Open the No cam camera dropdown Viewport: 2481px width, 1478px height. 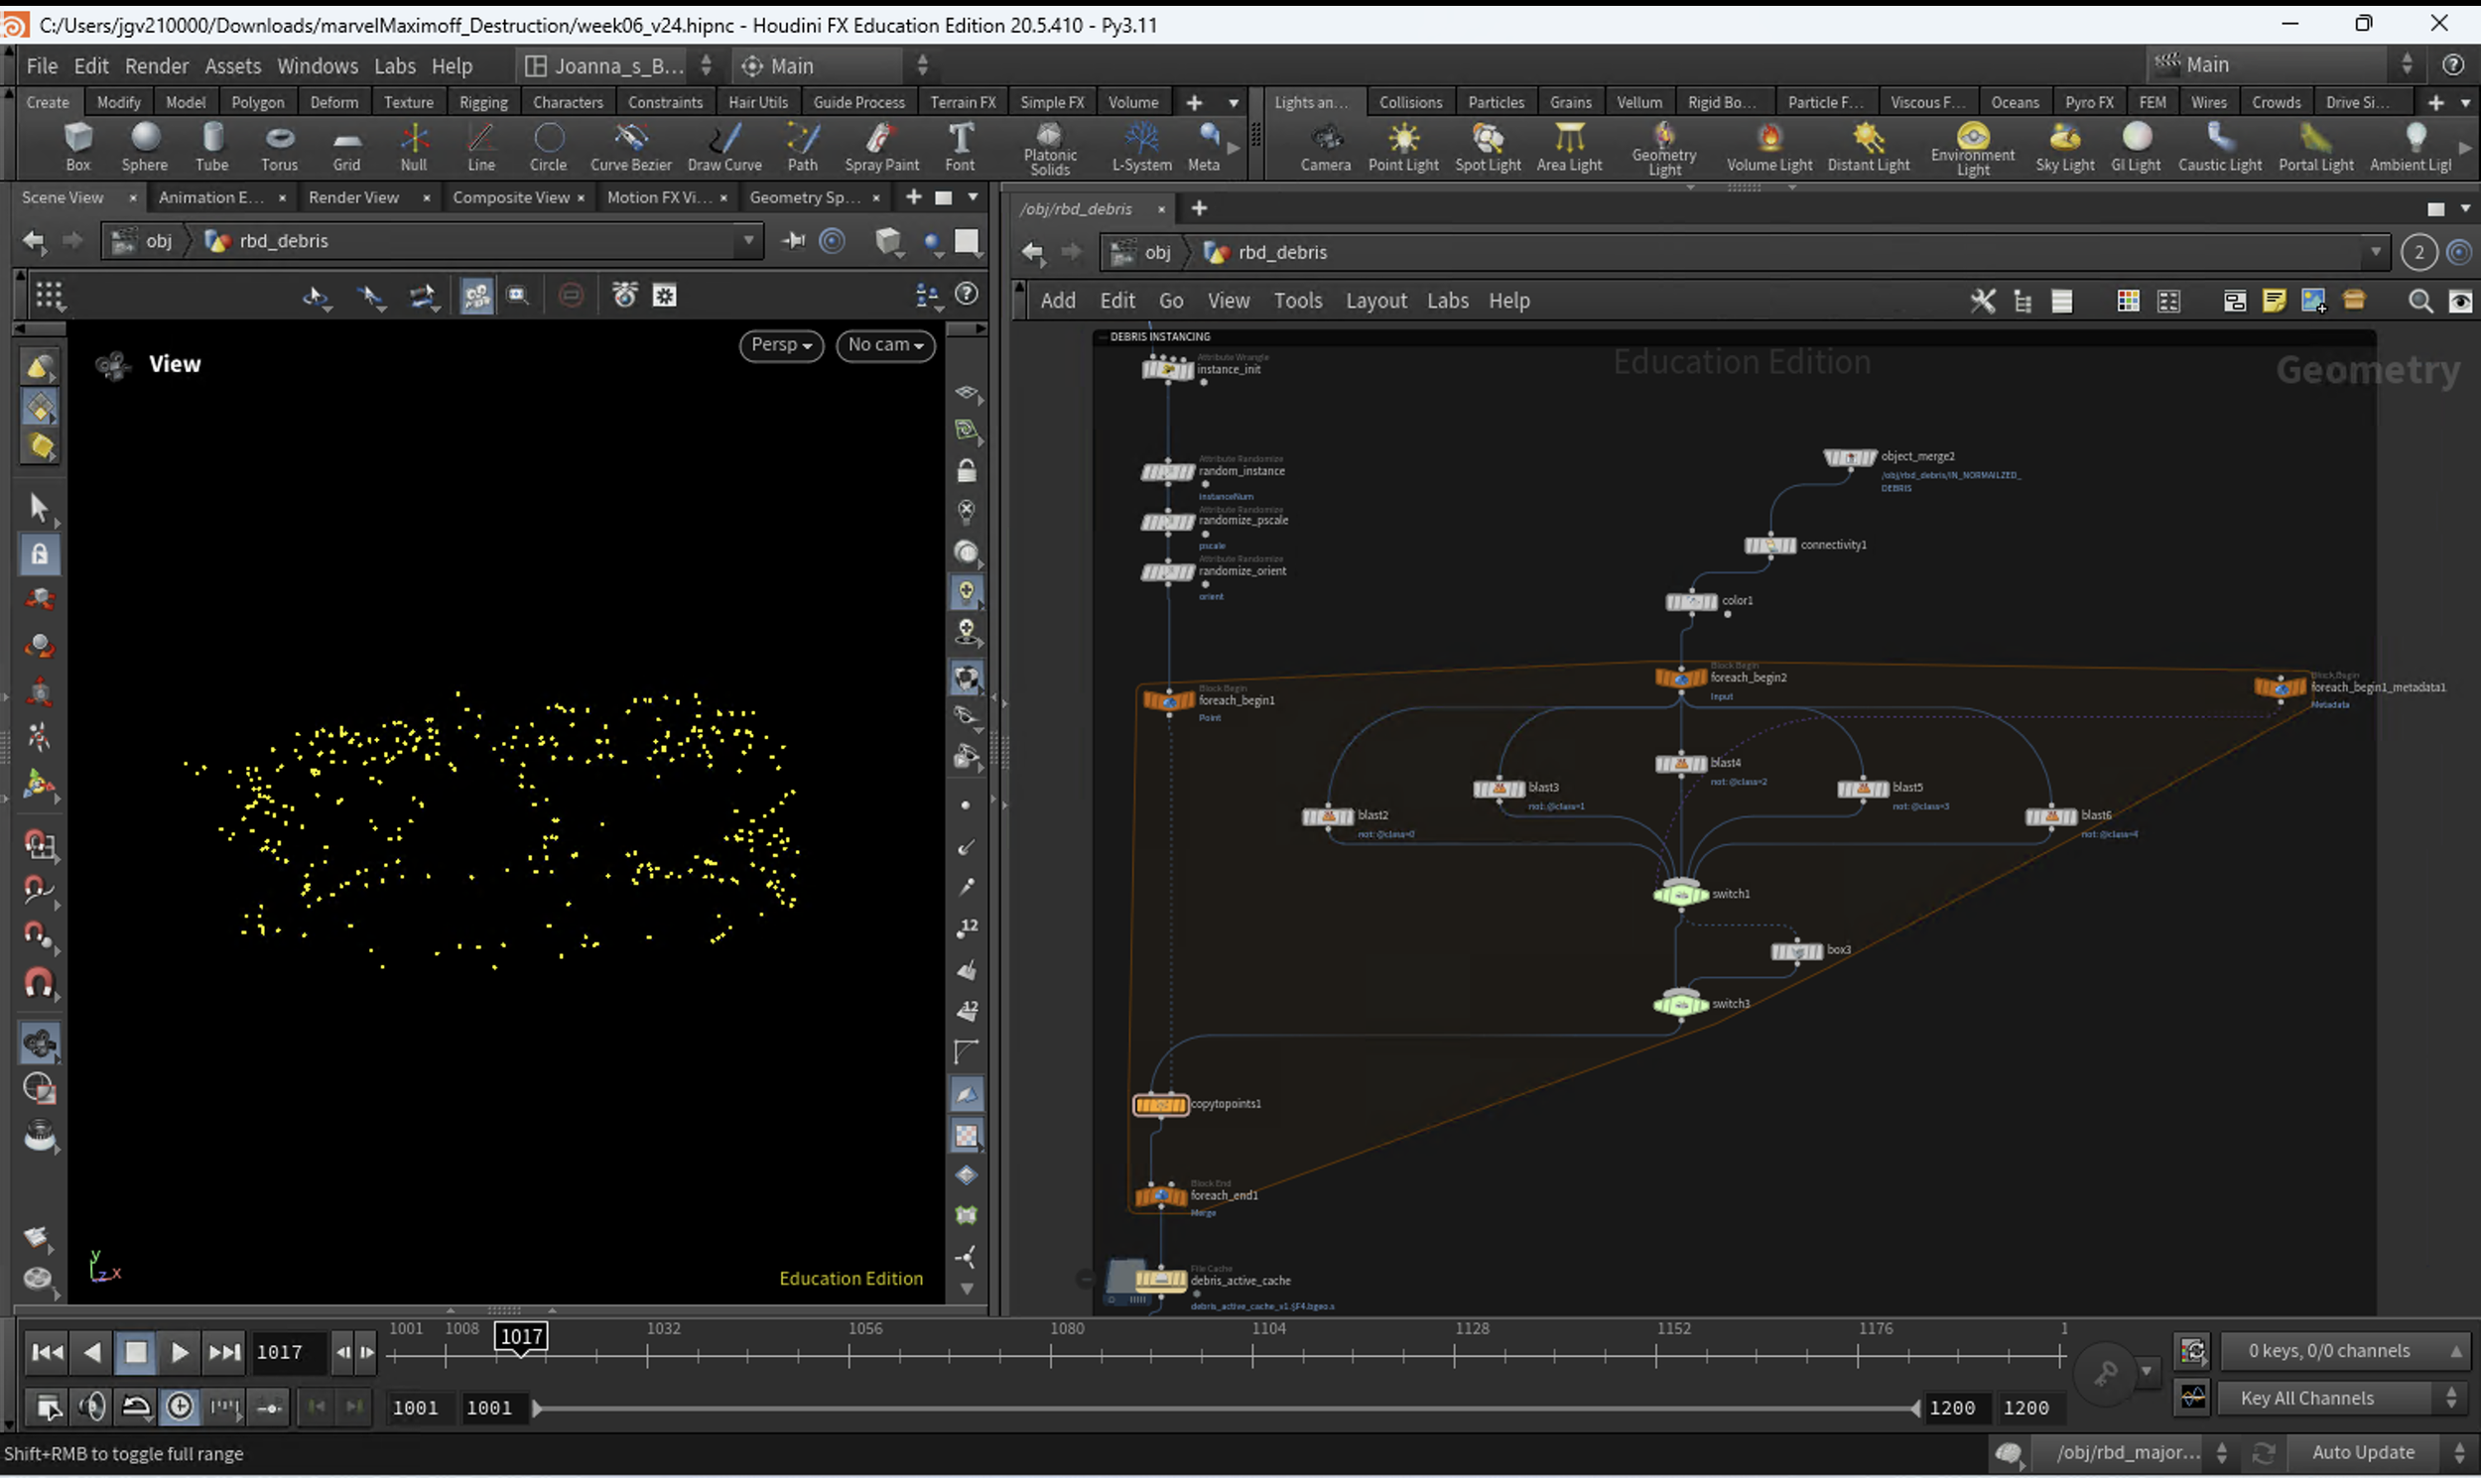886,344
